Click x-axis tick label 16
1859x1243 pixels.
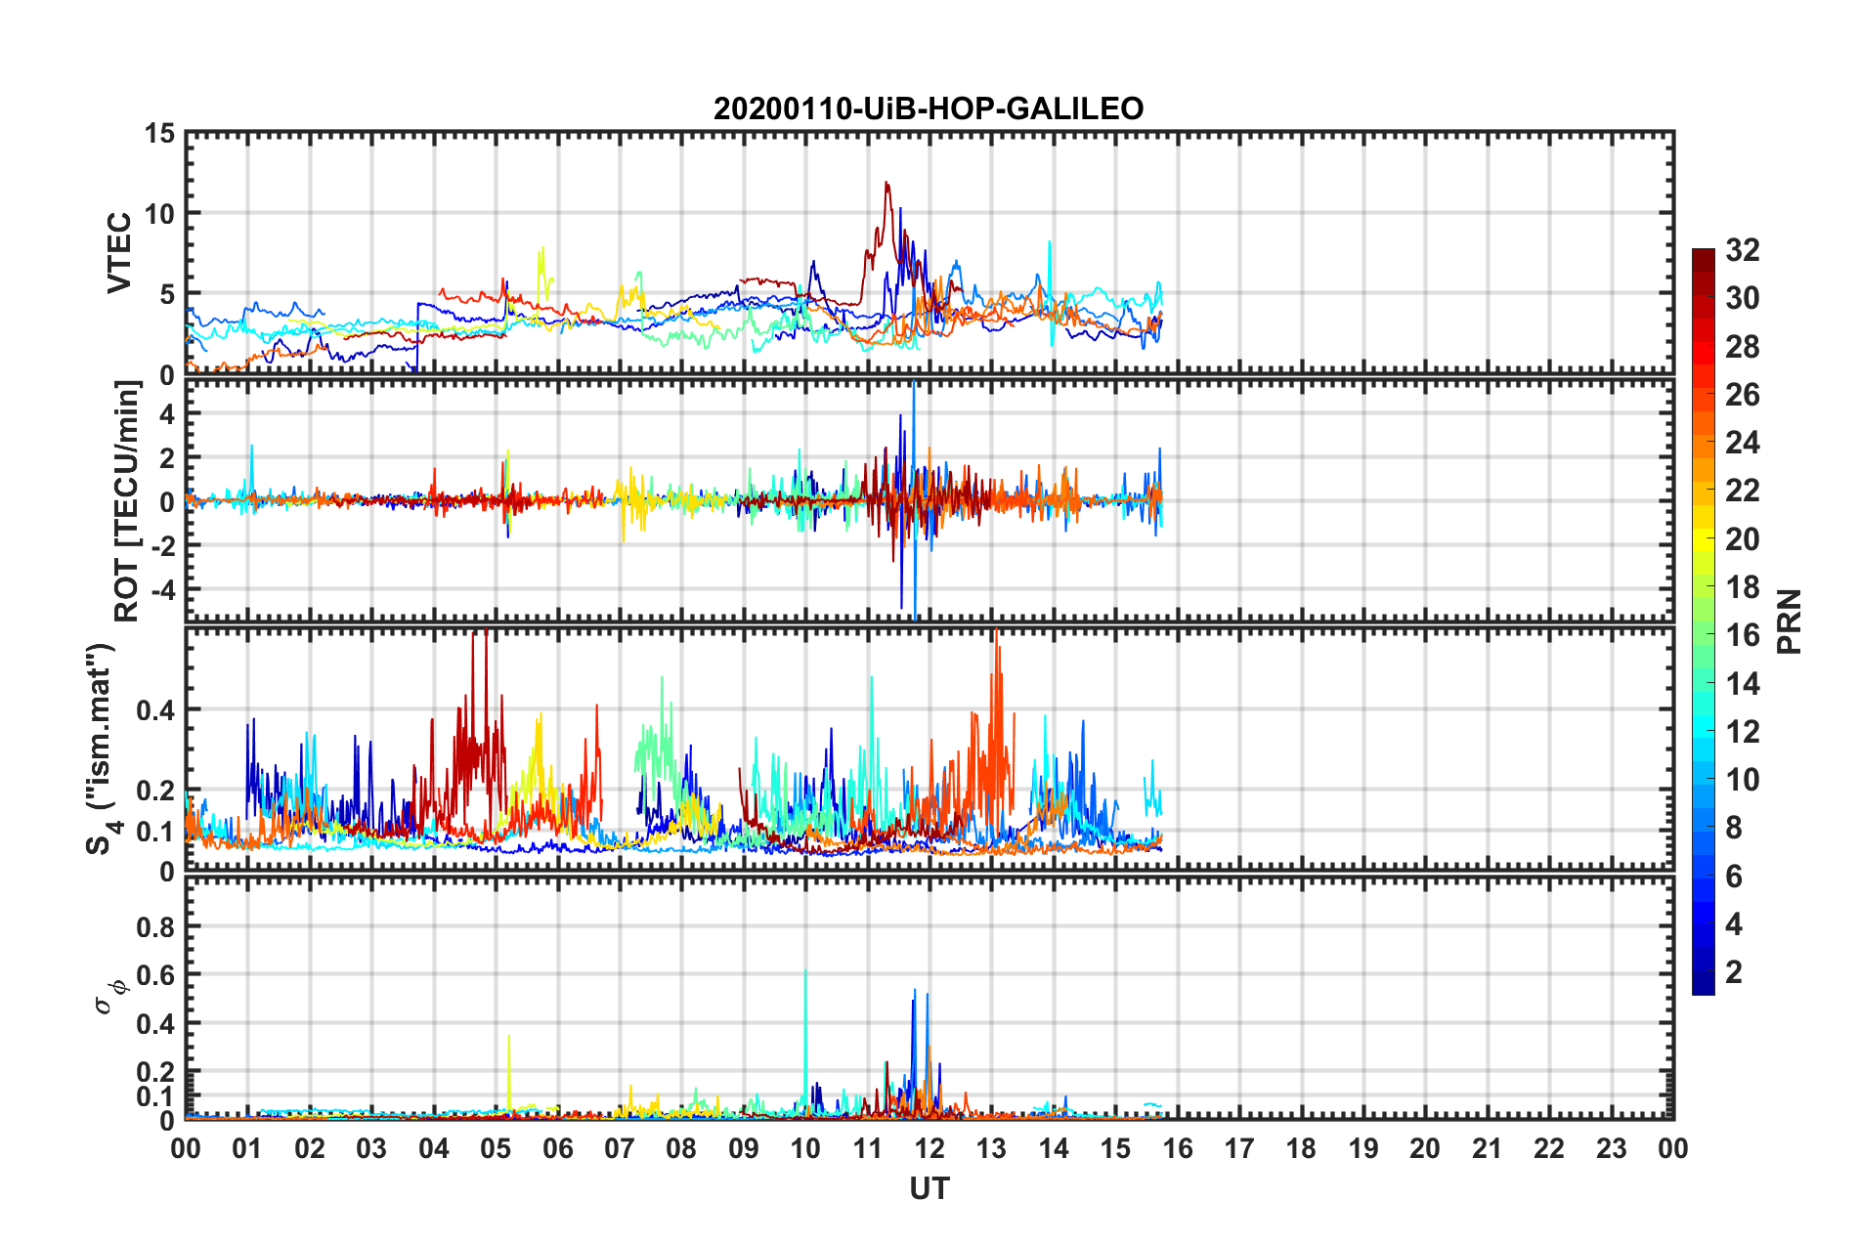tap(1178, 1148)
